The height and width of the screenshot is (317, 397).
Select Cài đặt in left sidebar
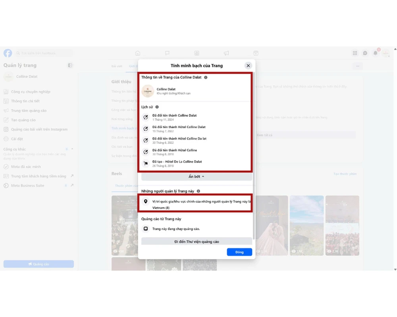(x=17, y=139)
